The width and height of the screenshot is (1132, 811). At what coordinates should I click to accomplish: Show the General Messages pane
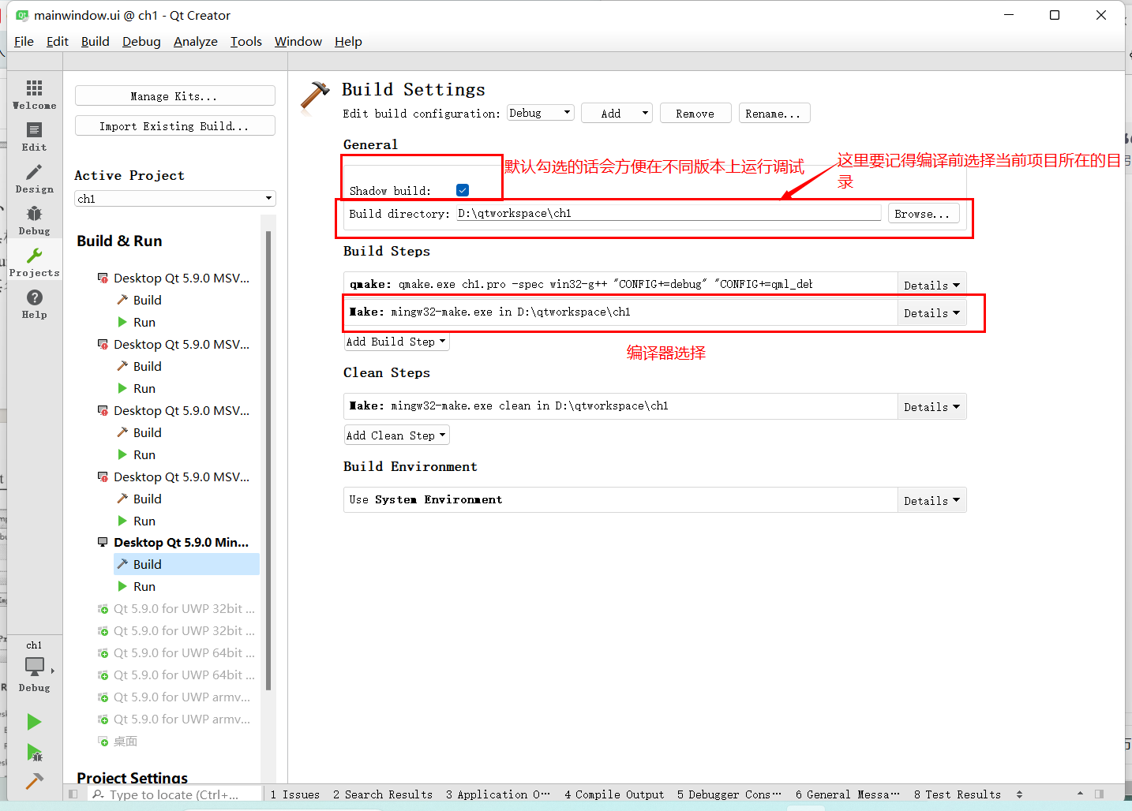click(x=848, y=794)
